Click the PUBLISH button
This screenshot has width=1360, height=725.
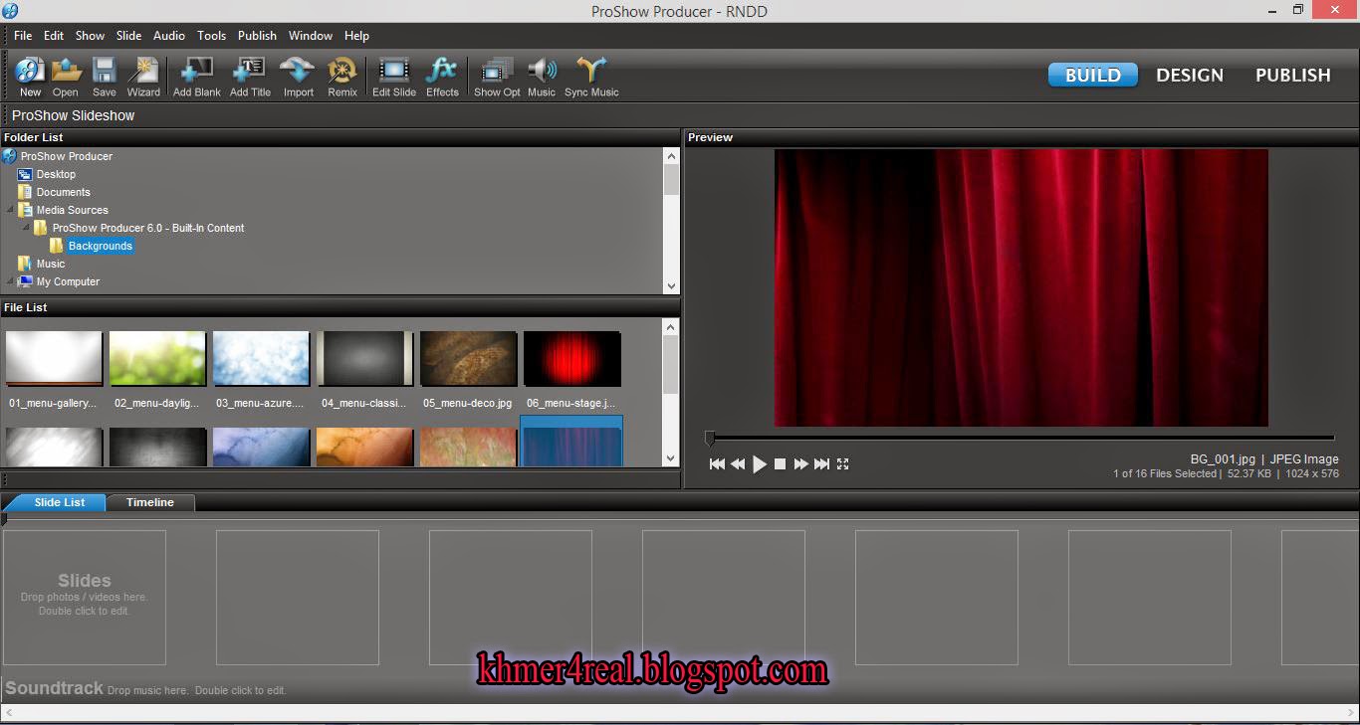1291,74
